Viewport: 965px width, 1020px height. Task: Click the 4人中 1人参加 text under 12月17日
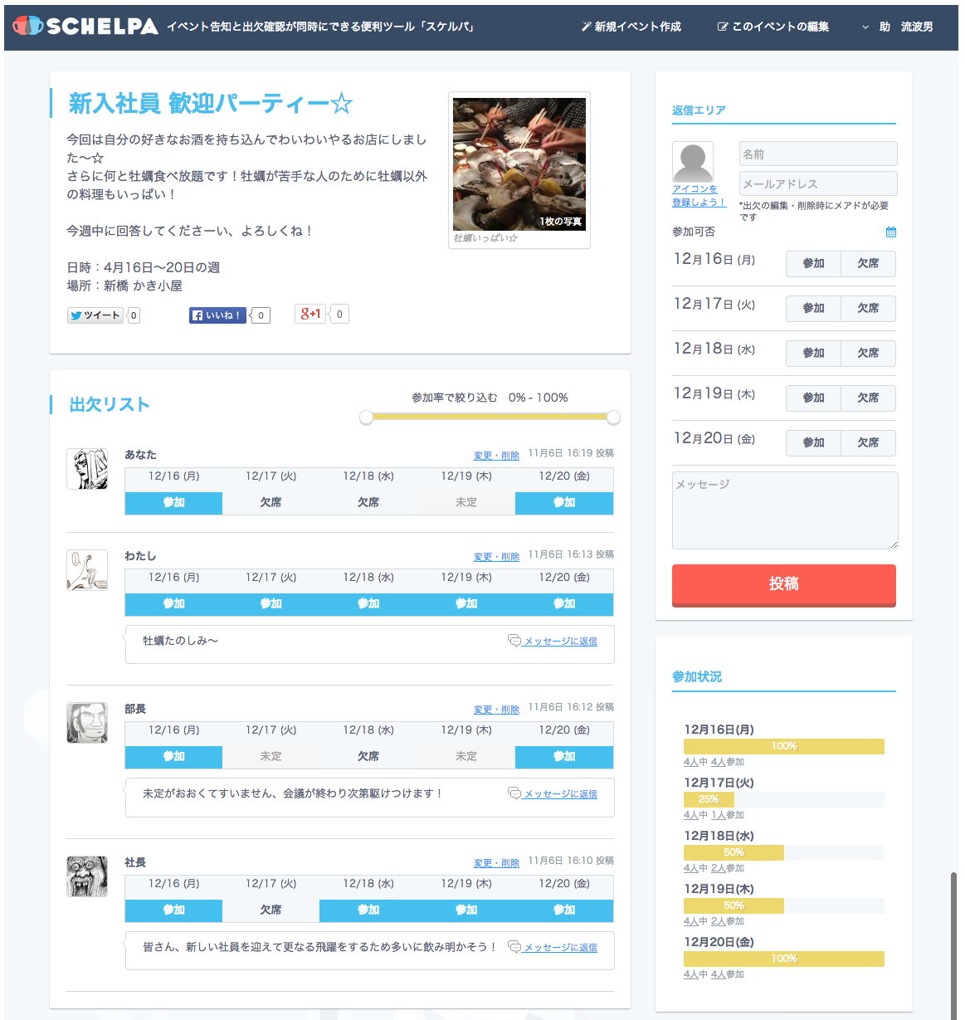point(714,815)
